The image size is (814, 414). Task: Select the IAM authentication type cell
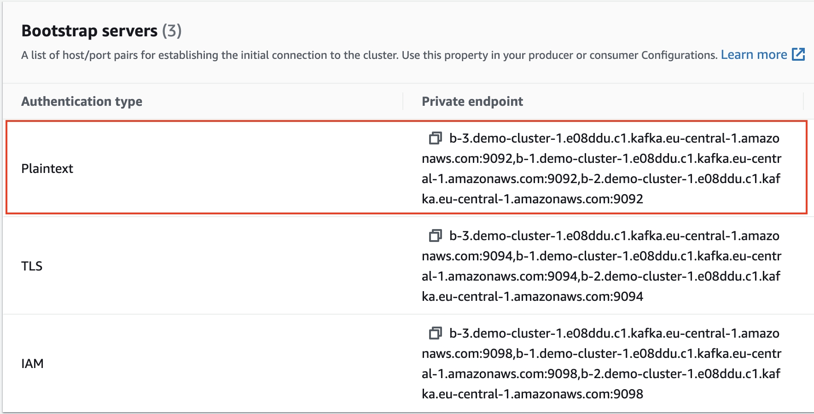click(x=32, y=363)
